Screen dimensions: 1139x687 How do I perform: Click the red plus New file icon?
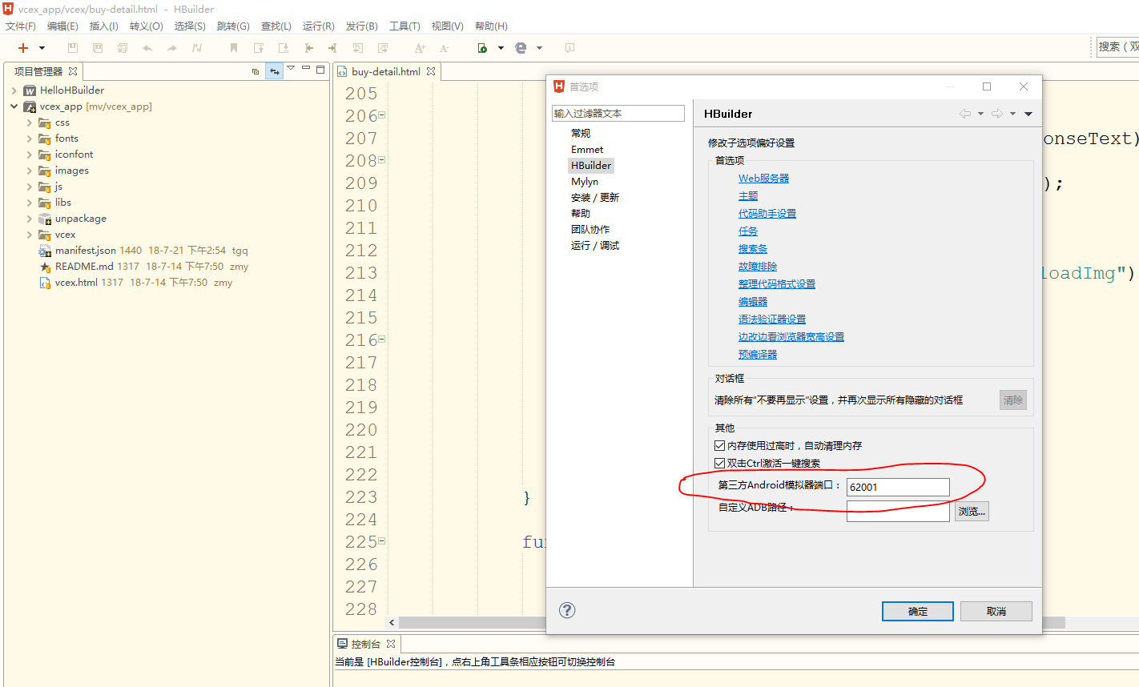tap(23, 48)
